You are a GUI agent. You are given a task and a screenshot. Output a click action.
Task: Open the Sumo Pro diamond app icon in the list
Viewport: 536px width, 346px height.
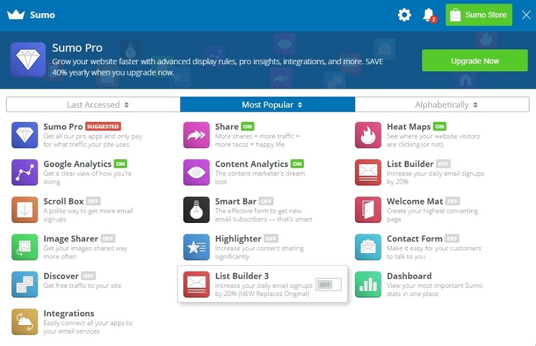[24, 135]
